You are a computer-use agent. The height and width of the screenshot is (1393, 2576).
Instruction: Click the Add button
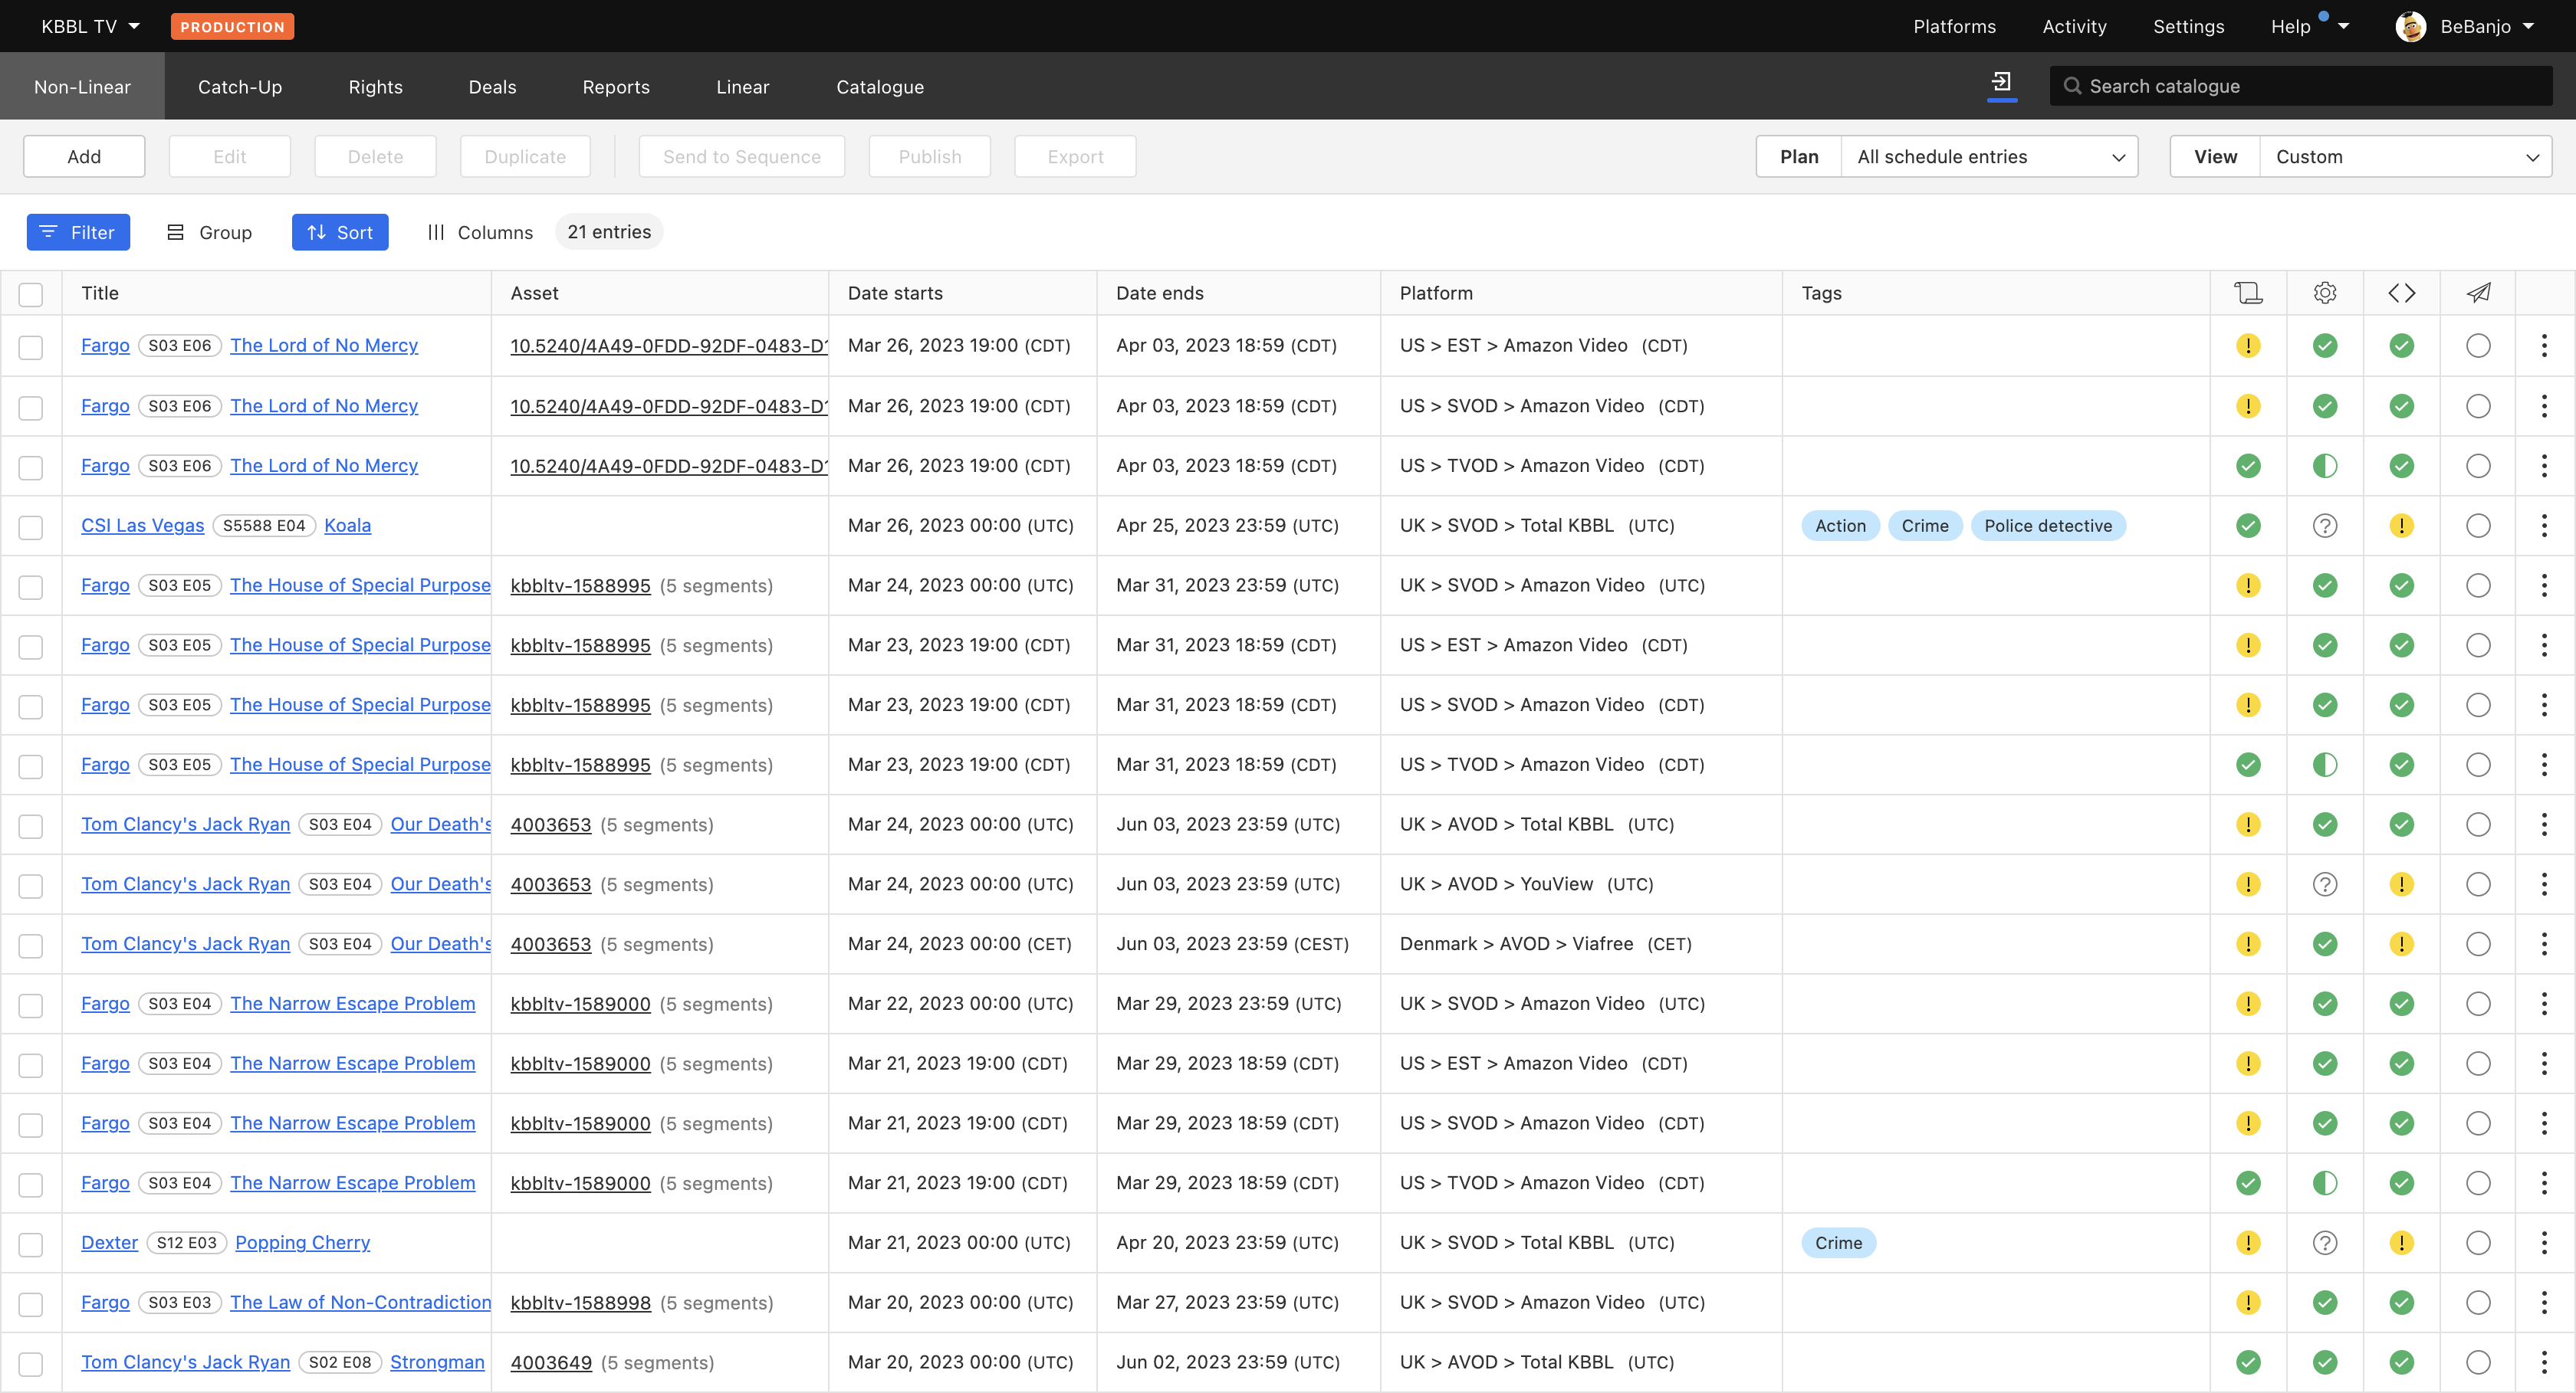click(x=84, y=157)
